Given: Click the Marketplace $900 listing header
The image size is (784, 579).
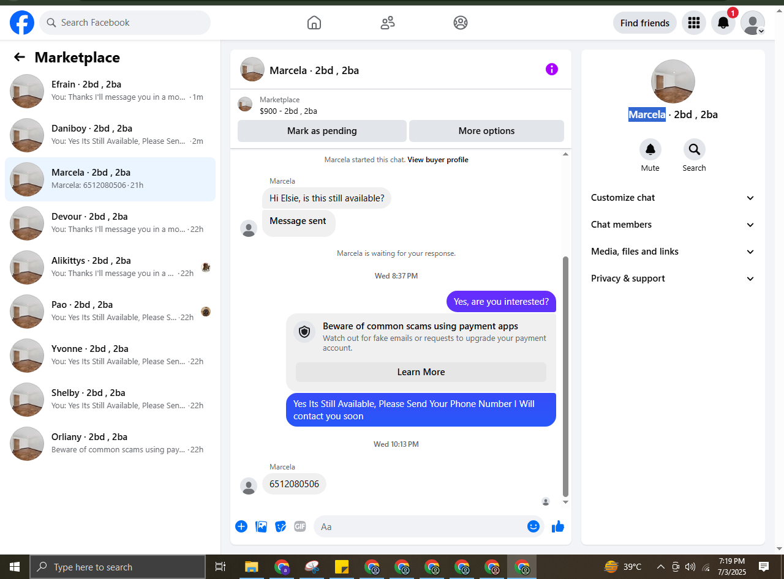Looking at the screenshot, I should pyautogui.click(x=401, y=105).
